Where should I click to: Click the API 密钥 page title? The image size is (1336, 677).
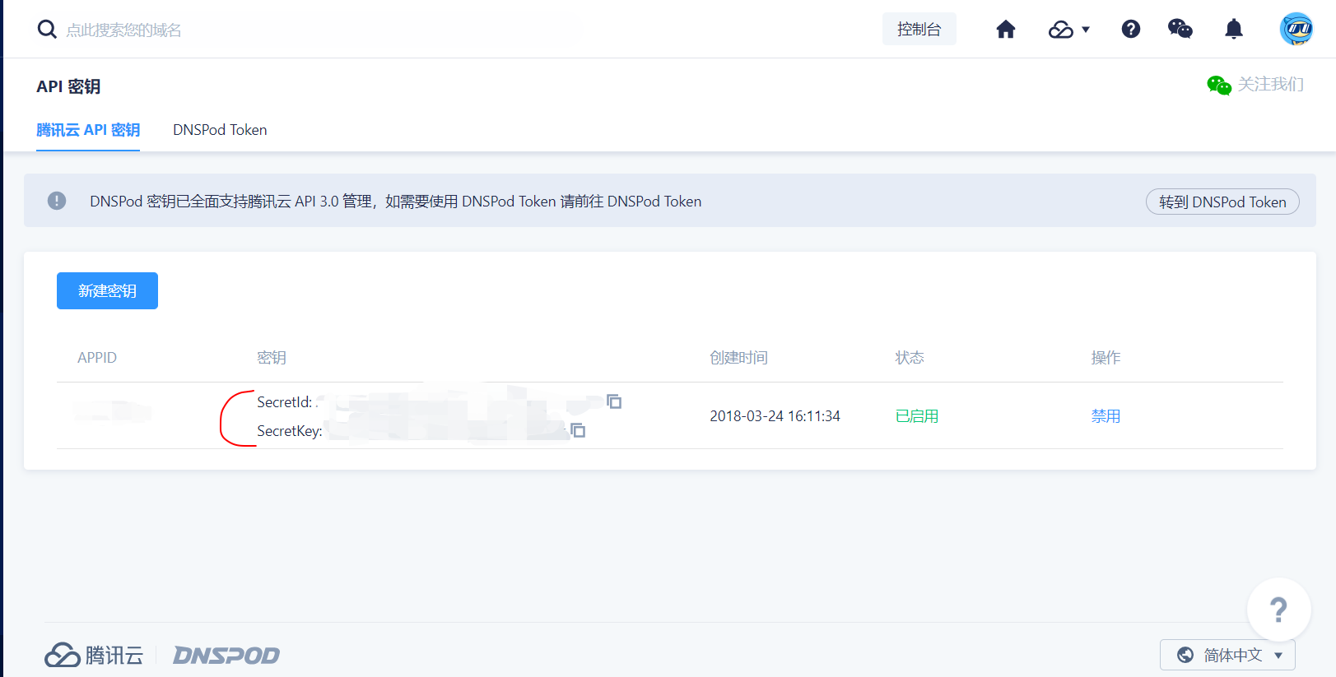68,86
